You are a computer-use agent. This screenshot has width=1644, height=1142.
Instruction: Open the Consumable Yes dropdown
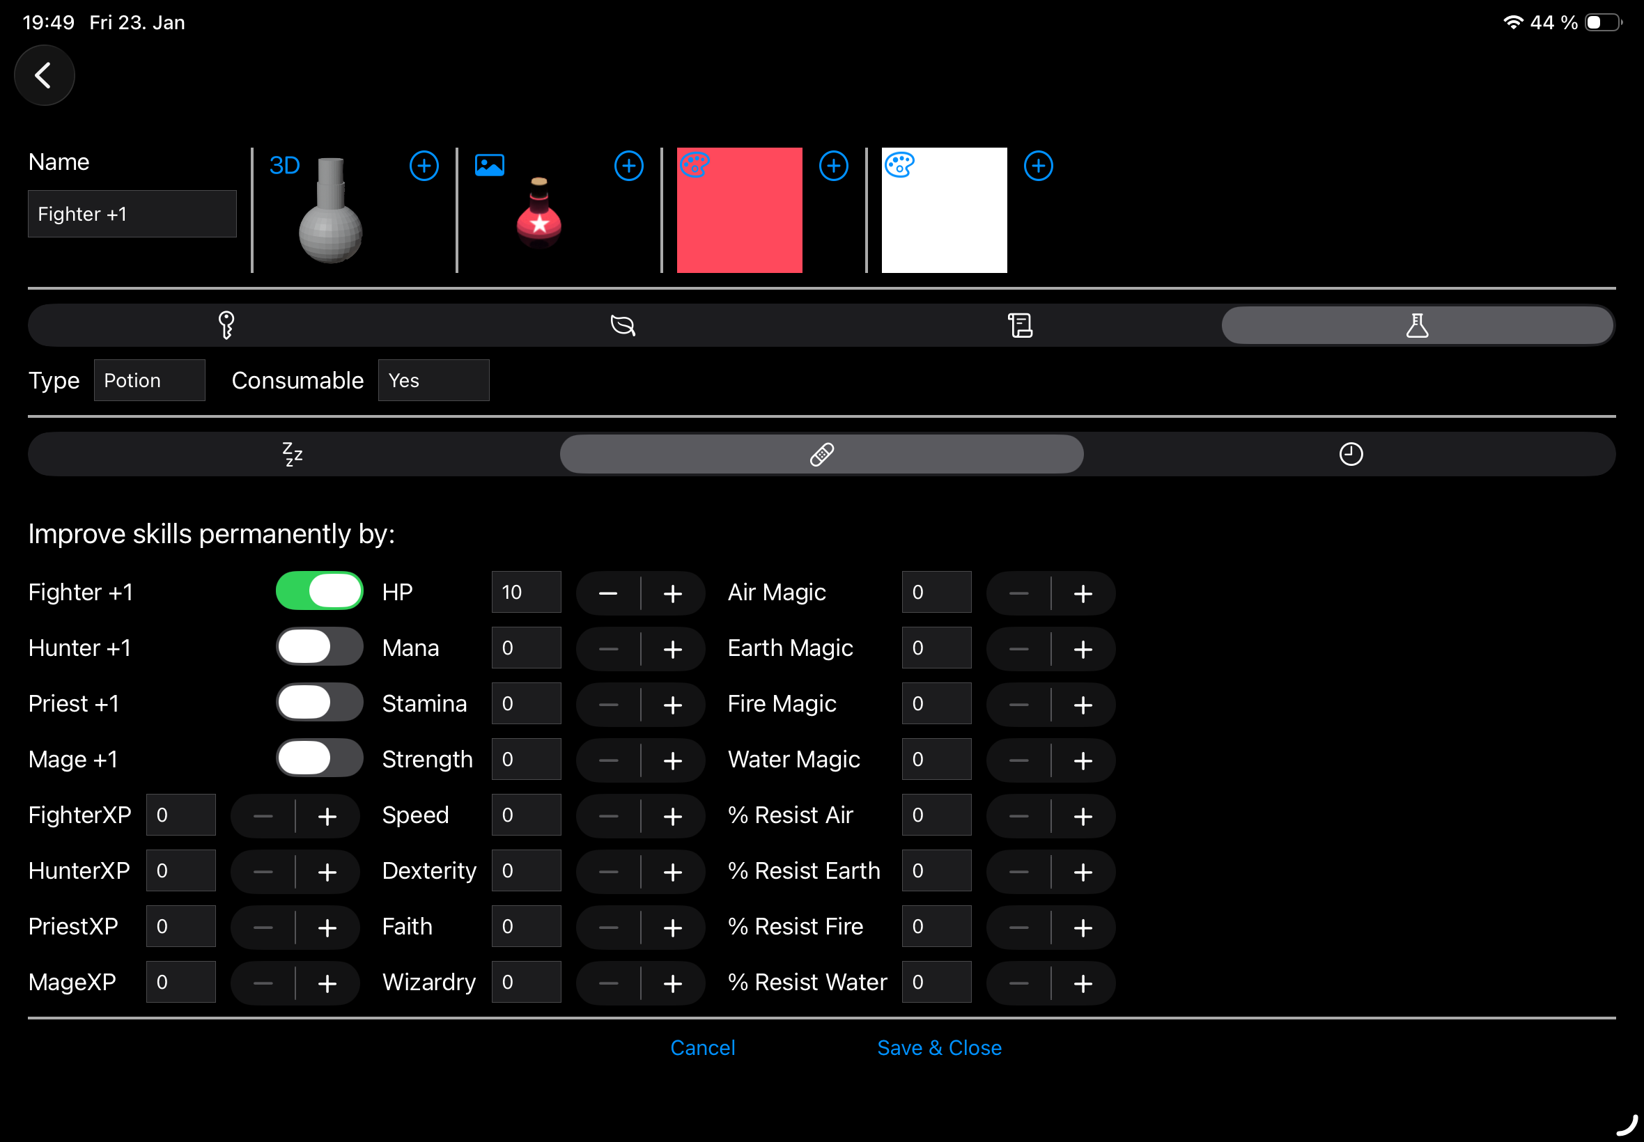point(433,381)
